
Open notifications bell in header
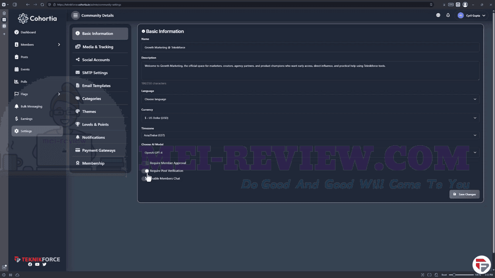coord(448,15)
